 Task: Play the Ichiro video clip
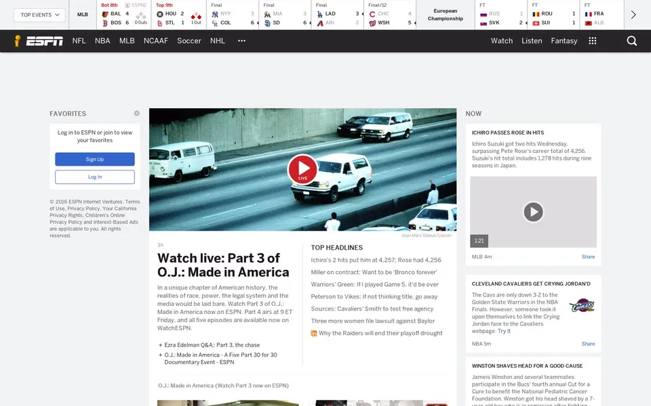coord(533,212)
